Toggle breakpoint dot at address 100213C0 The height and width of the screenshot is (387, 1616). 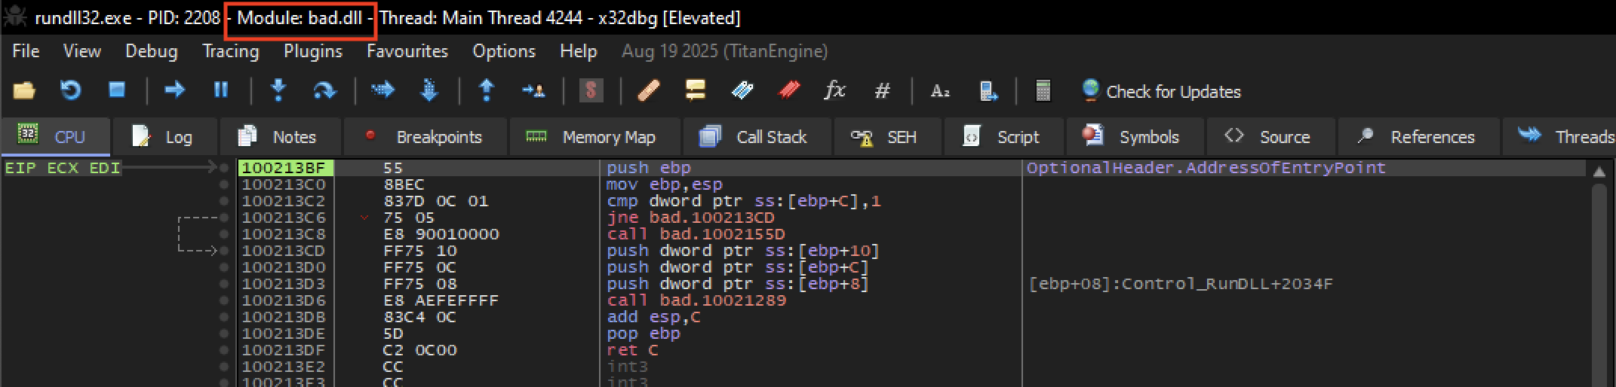(x=224, y=184)
